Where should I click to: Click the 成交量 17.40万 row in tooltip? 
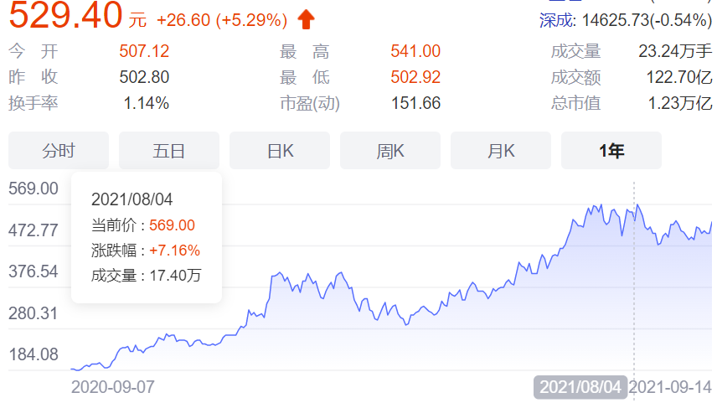click(x=145, y=275)
